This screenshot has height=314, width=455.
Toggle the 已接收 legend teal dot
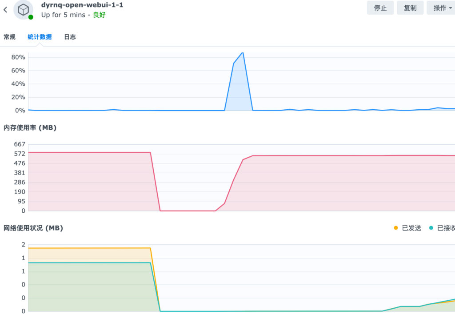(x=431, y=228)
